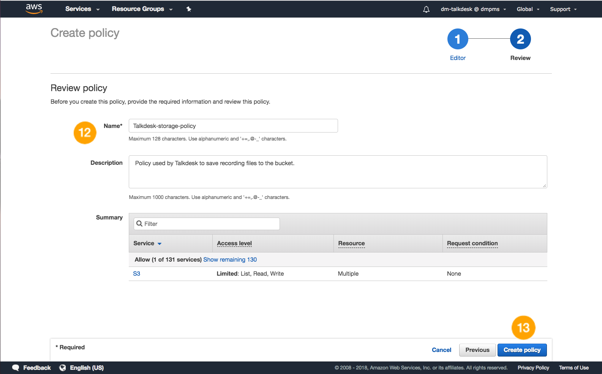Image resolution: width=602 pixels, height=374 pixels.
Task: Click the 'None' request condition cell
Action: pyautogui.click(x=454, y=274)
